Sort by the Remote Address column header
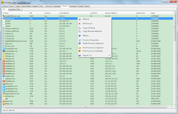This screenshot has width=178, height=114. [x=120, y=13]
